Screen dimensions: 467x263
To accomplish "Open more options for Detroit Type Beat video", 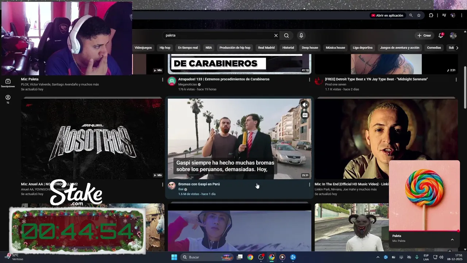I will point(456,79).
